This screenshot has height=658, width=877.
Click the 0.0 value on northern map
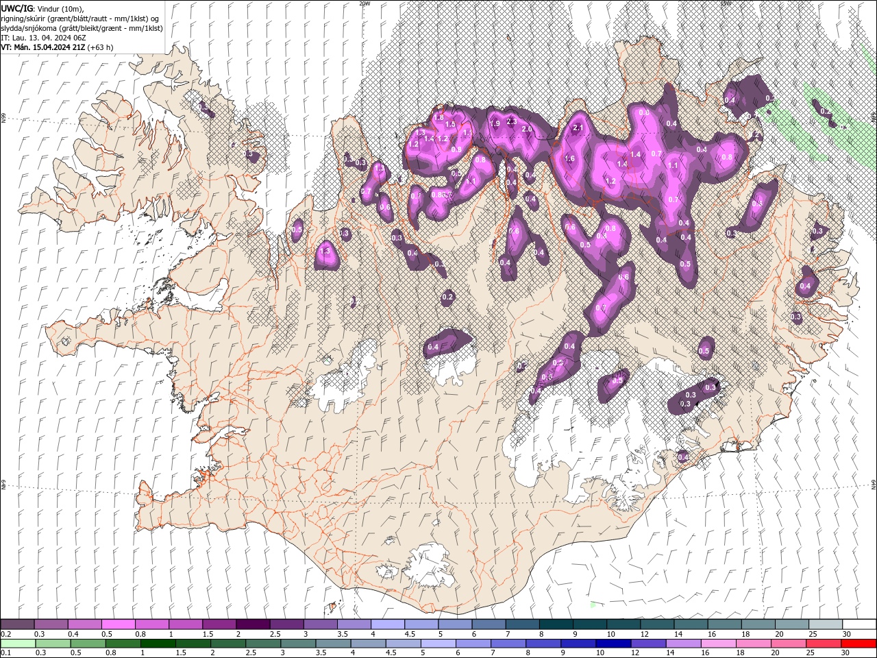(x=644, y=112)
